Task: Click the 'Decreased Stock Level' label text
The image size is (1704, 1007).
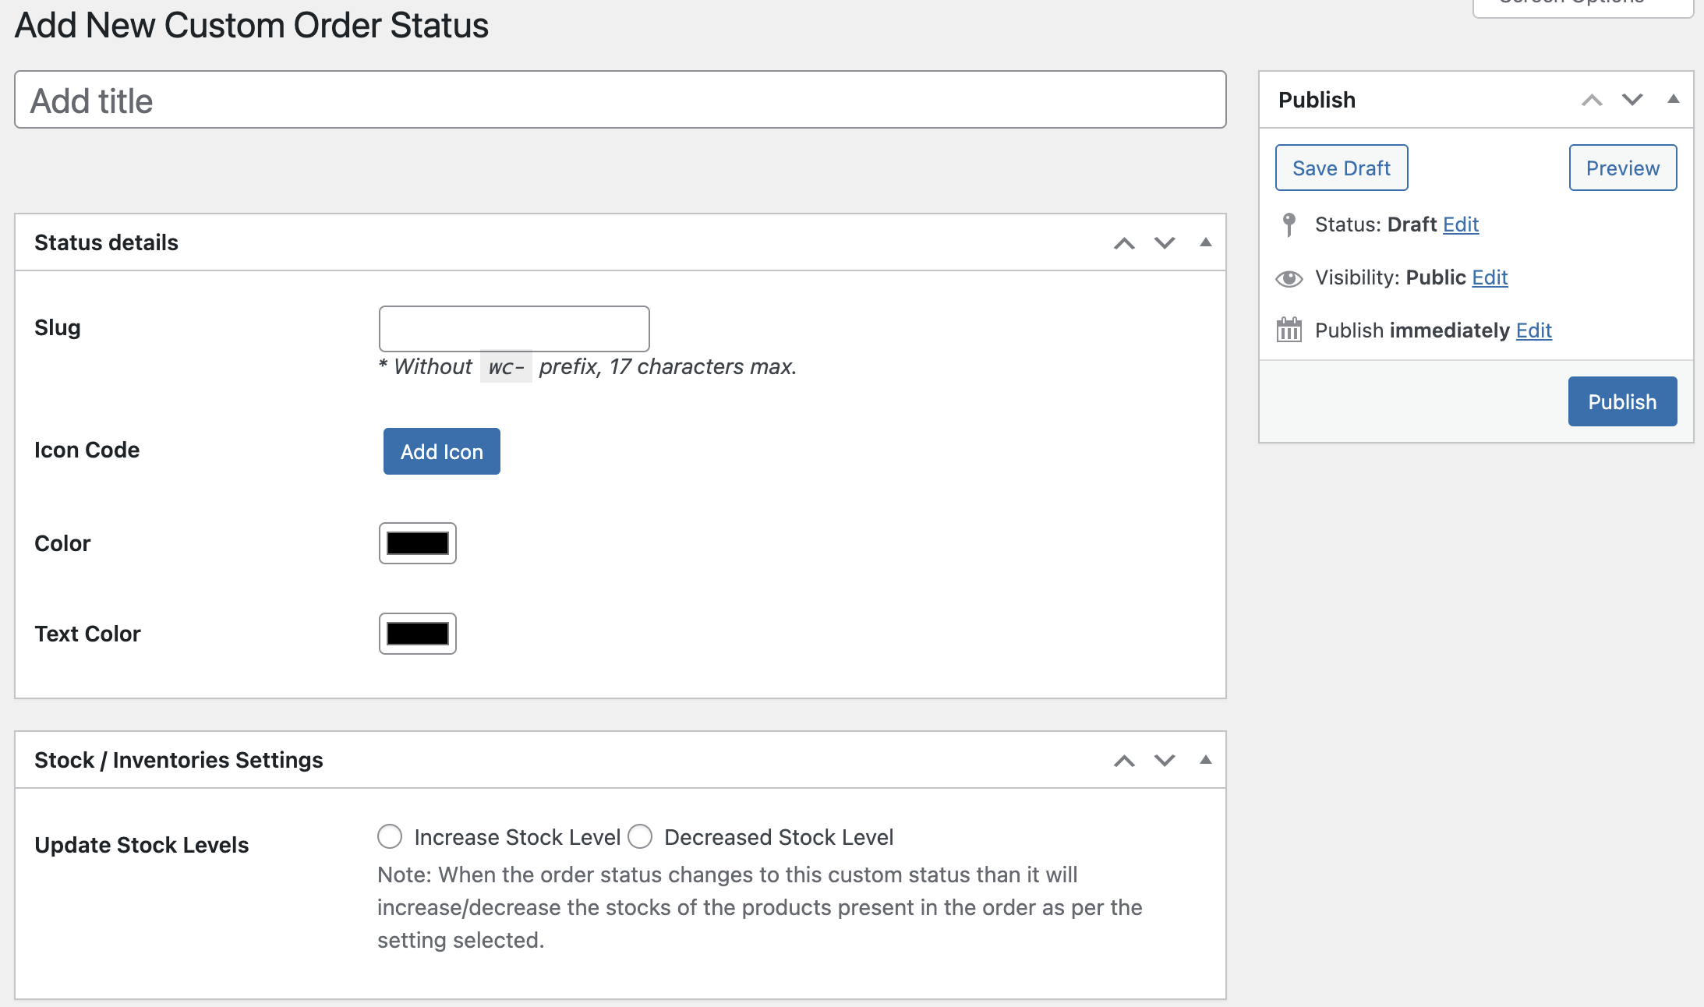Action: coord(778,837)
